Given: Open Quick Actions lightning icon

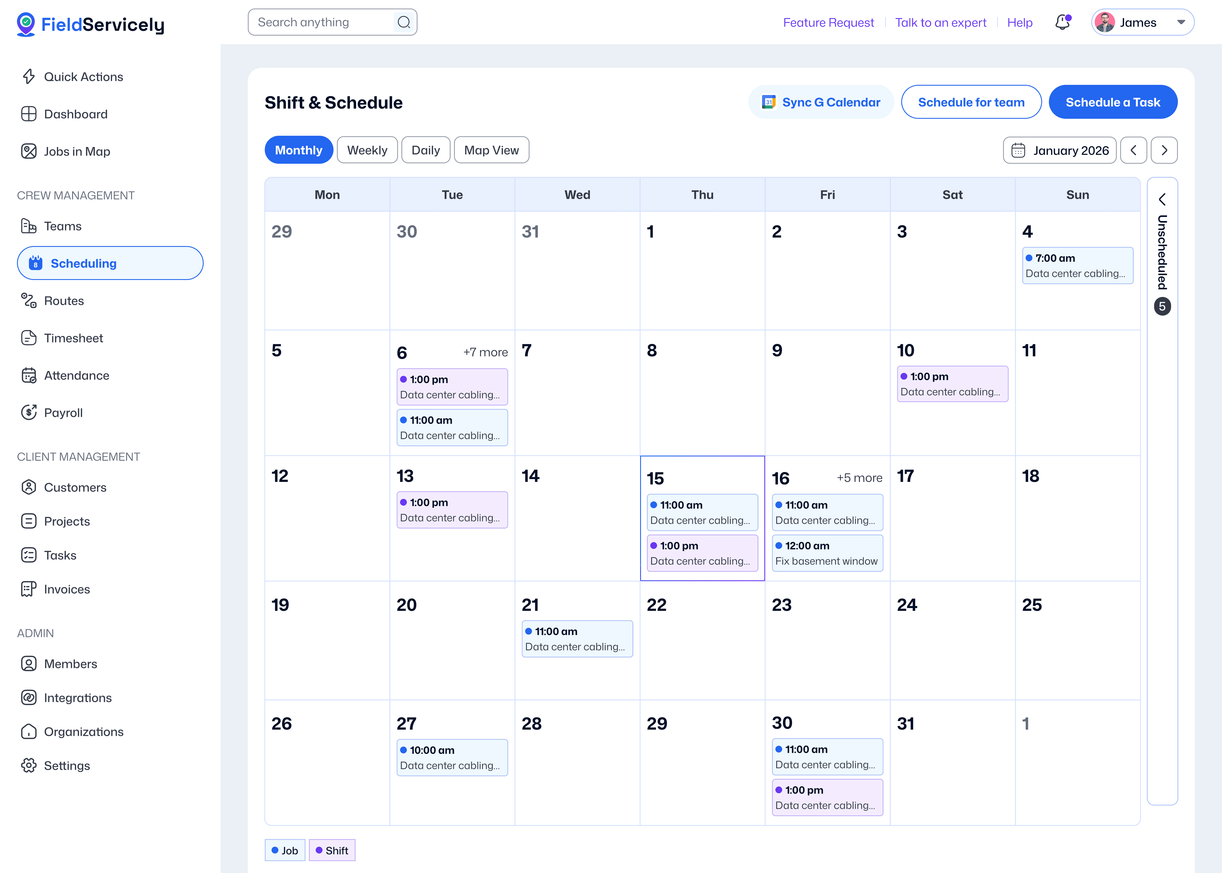Looking at the screenshot, I should (x=29, y=77).
